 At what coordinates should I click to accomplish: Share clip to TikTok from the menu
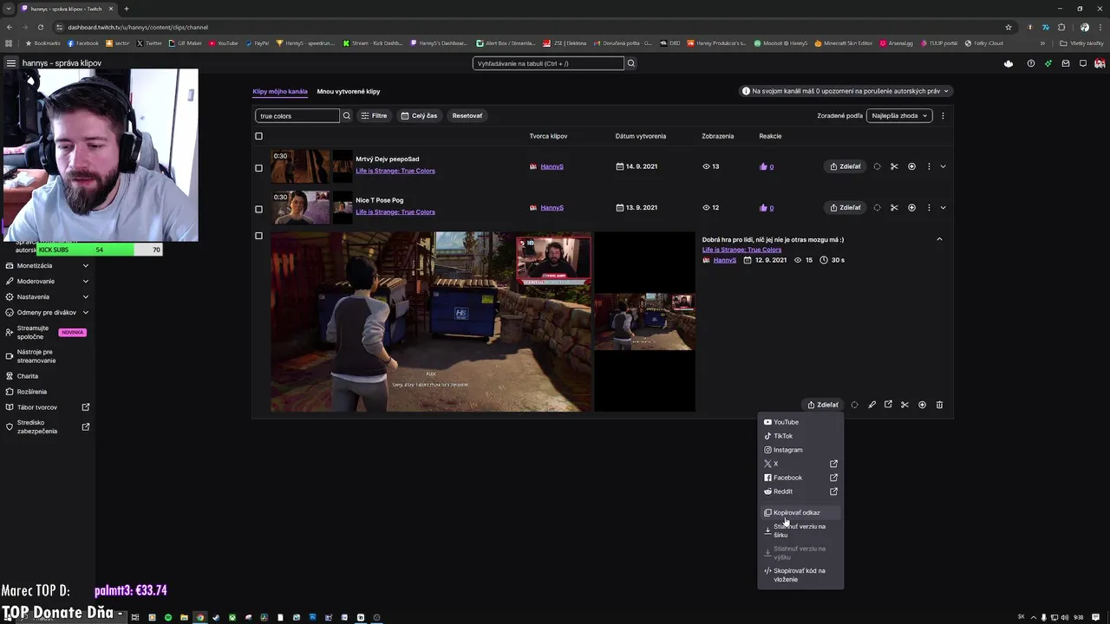(x=800, y=436)
